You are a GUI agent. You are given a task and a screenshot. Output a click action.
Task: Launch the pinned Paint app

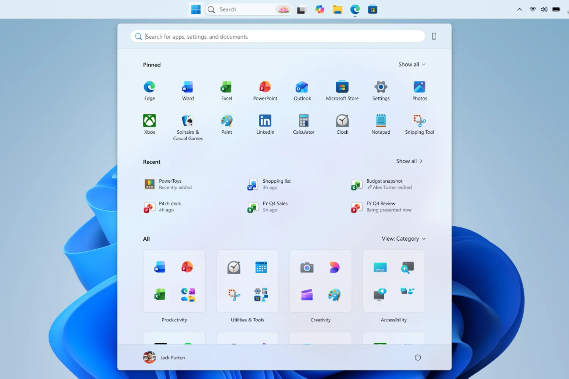tap(226, 124)
